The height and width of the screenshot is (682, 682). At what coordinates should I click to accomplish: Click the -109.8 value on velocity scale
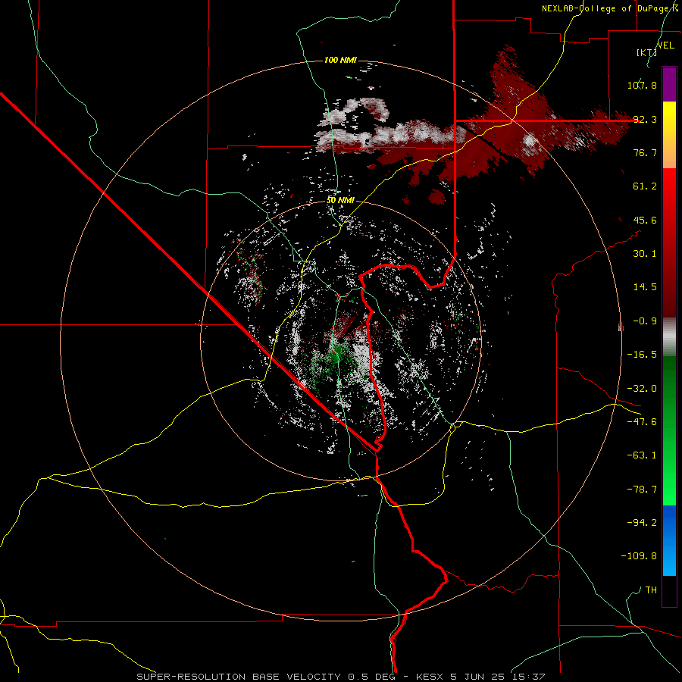(x=639, y=556)
